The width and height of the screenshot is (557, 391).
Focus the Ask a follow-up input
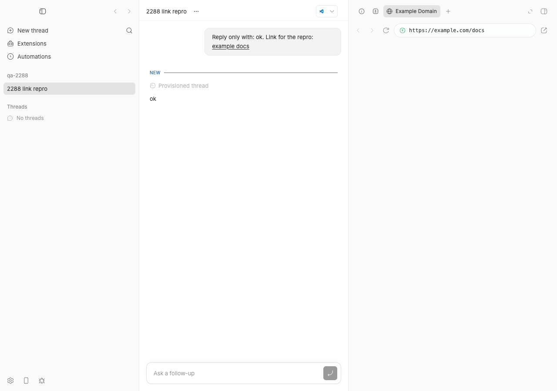tap(235, 373)
